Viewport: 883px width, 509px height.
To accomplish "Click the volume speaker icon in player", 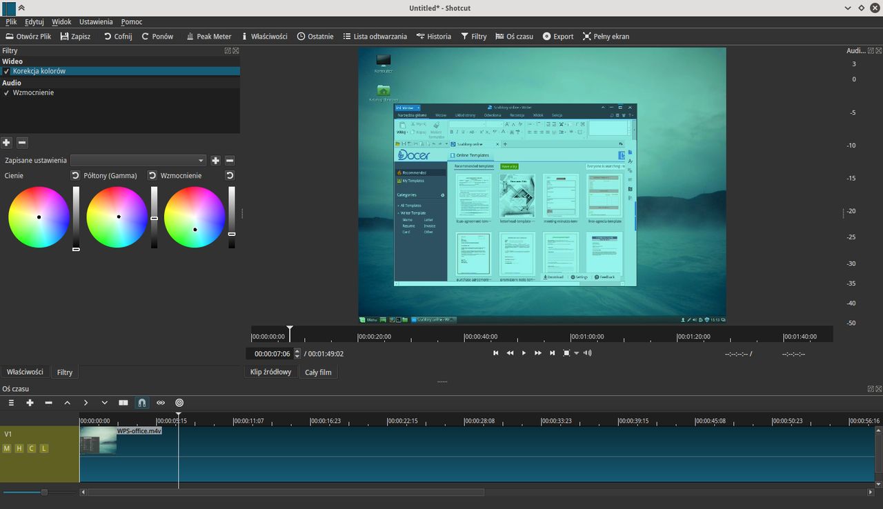I will pyautogui.click(x=587, y=353).
